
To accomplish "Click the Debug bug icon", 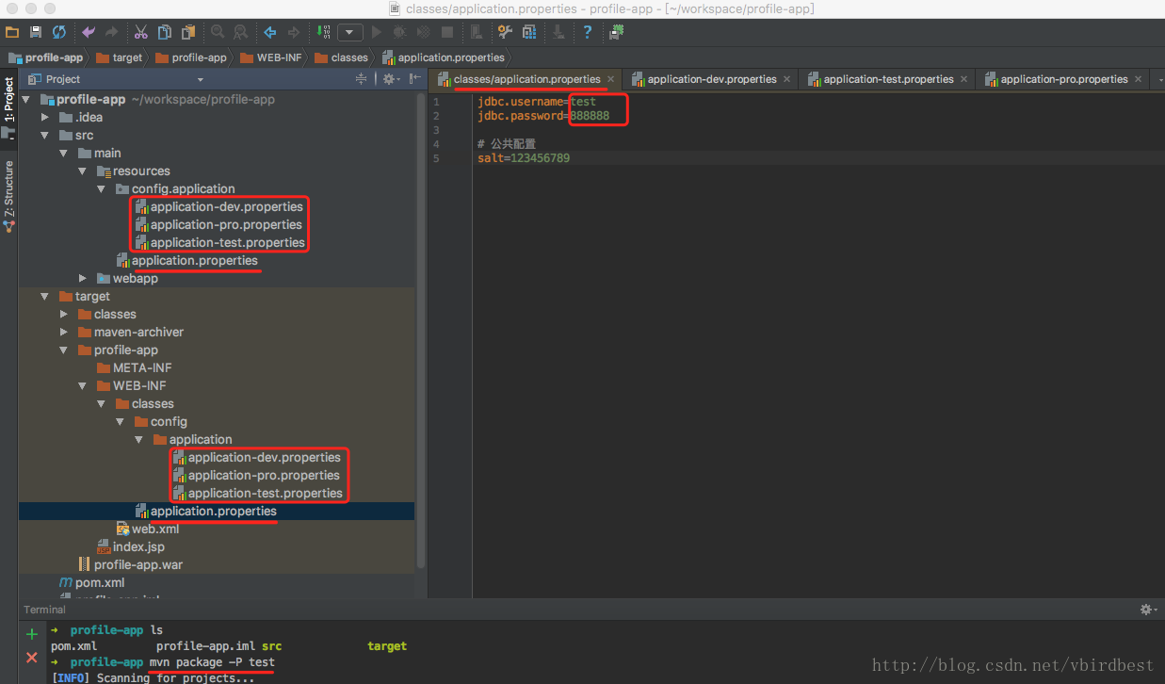I will coord(399,32).
